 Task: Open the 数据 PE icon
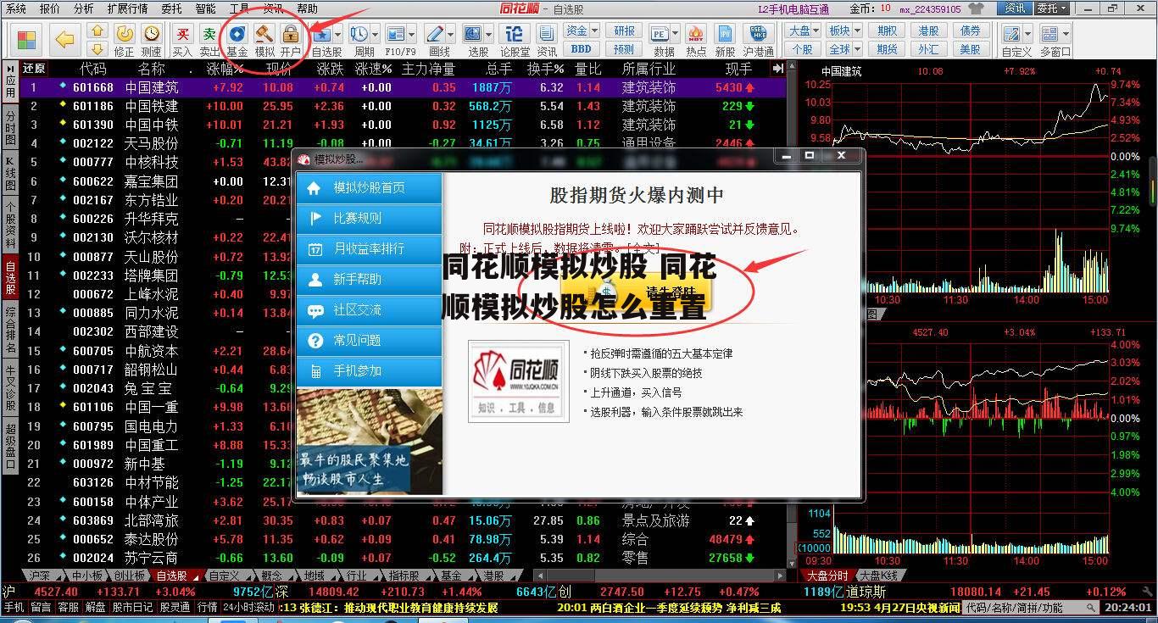tap(660, 34)
